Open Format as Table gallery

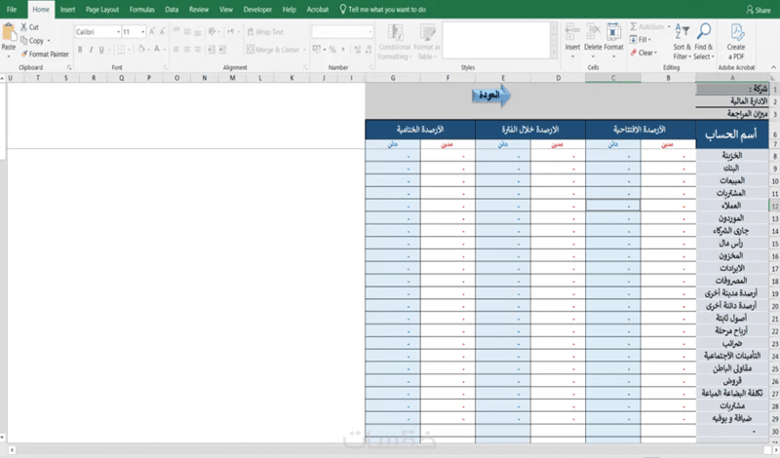[x=427, y=42]
